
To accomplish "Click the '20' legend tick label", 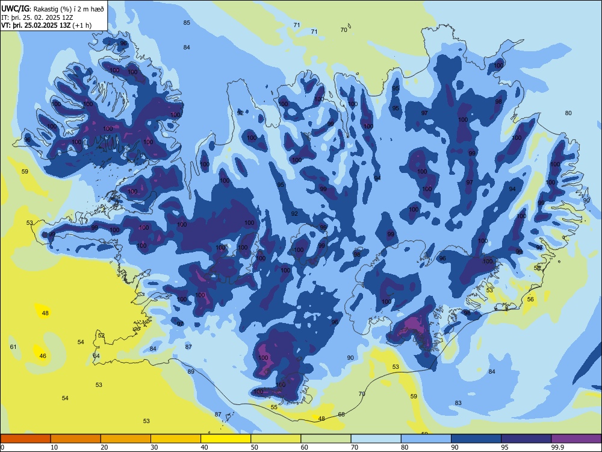I will point(104,447).
